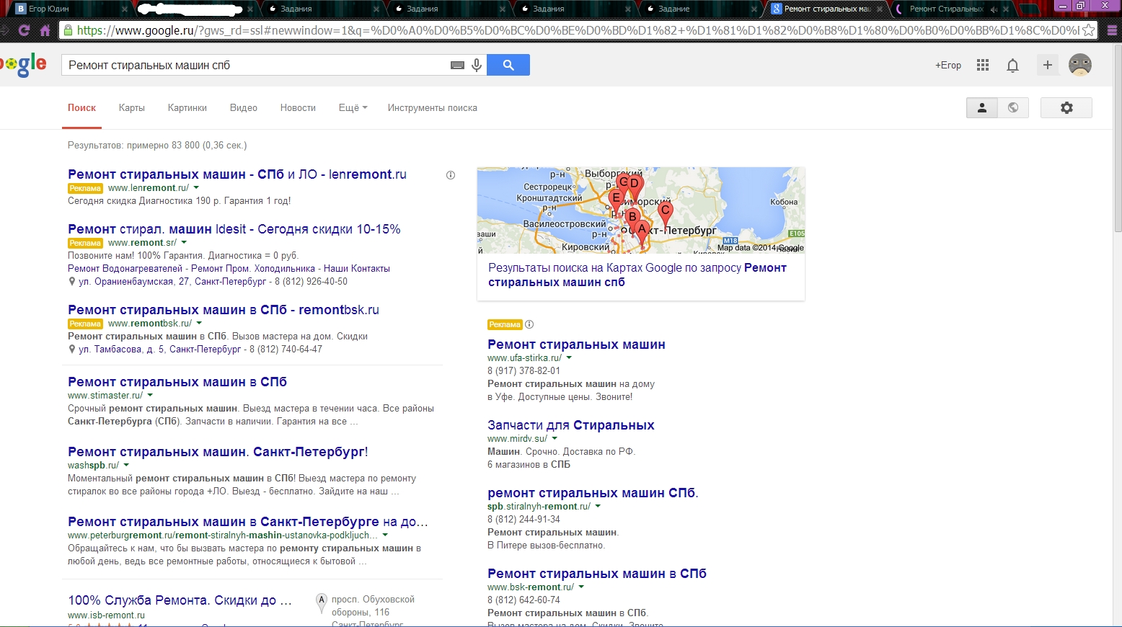Open Запчасти для Стиральных ad
The image size is (1122, 627).
click(571, 425)
